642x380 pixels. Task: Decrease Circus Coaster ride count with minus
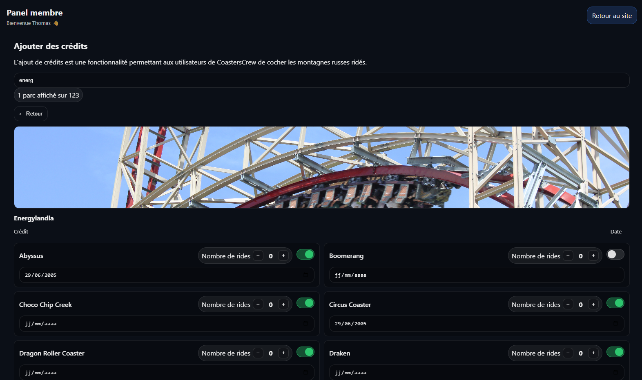click(568, 304)
